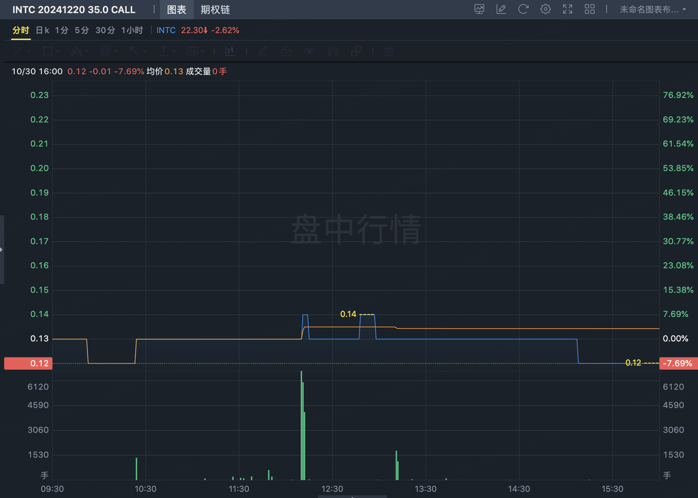Click the INTC underlying stock link
This screenshot has height=498, width=698.
(166, 30)
